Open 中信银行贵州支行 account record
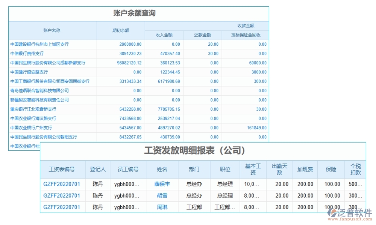This screenshot has height=225, width=376. point(28,54)
